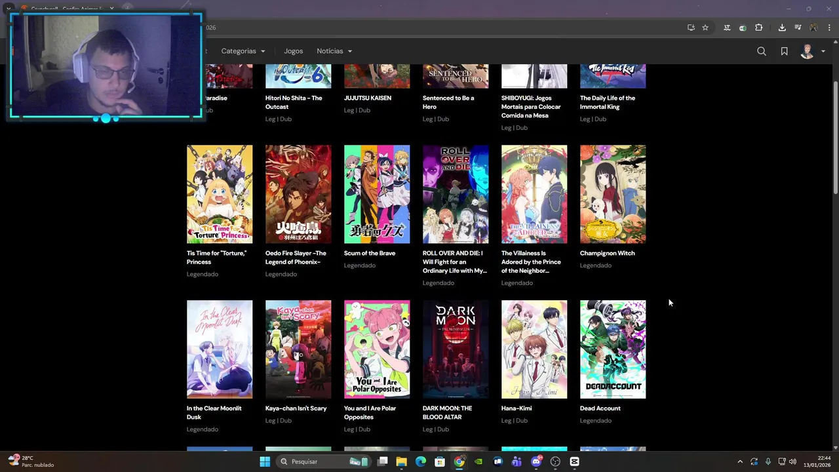Screen dimensions: 839x472
Task: Click the Scum of the Brave title
Action: 370,253
